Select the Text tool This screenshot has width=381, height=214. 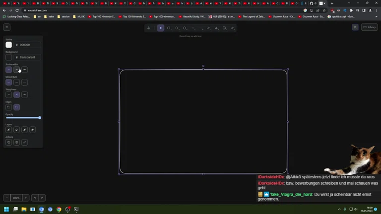tap(216, 28)
